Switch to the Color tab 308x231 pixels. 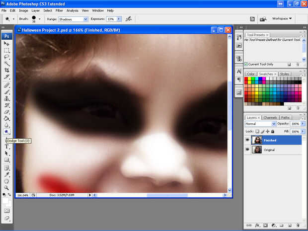250,74
